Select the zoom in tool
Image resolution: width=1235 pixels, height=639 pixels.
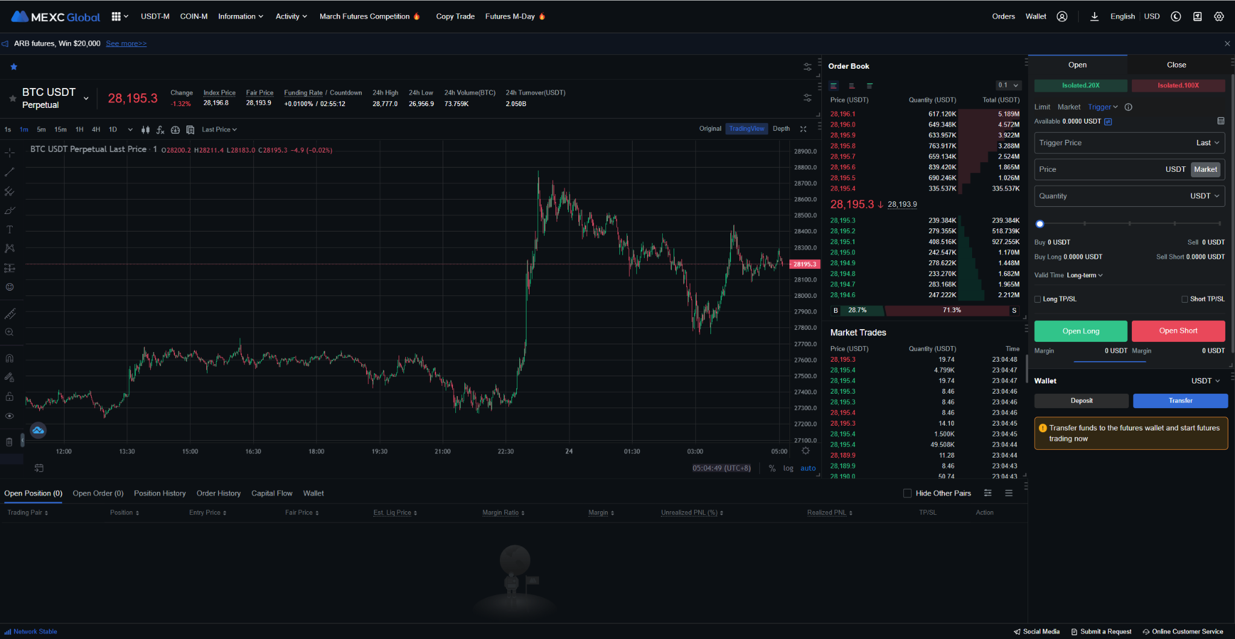click(x=10, y=332)
